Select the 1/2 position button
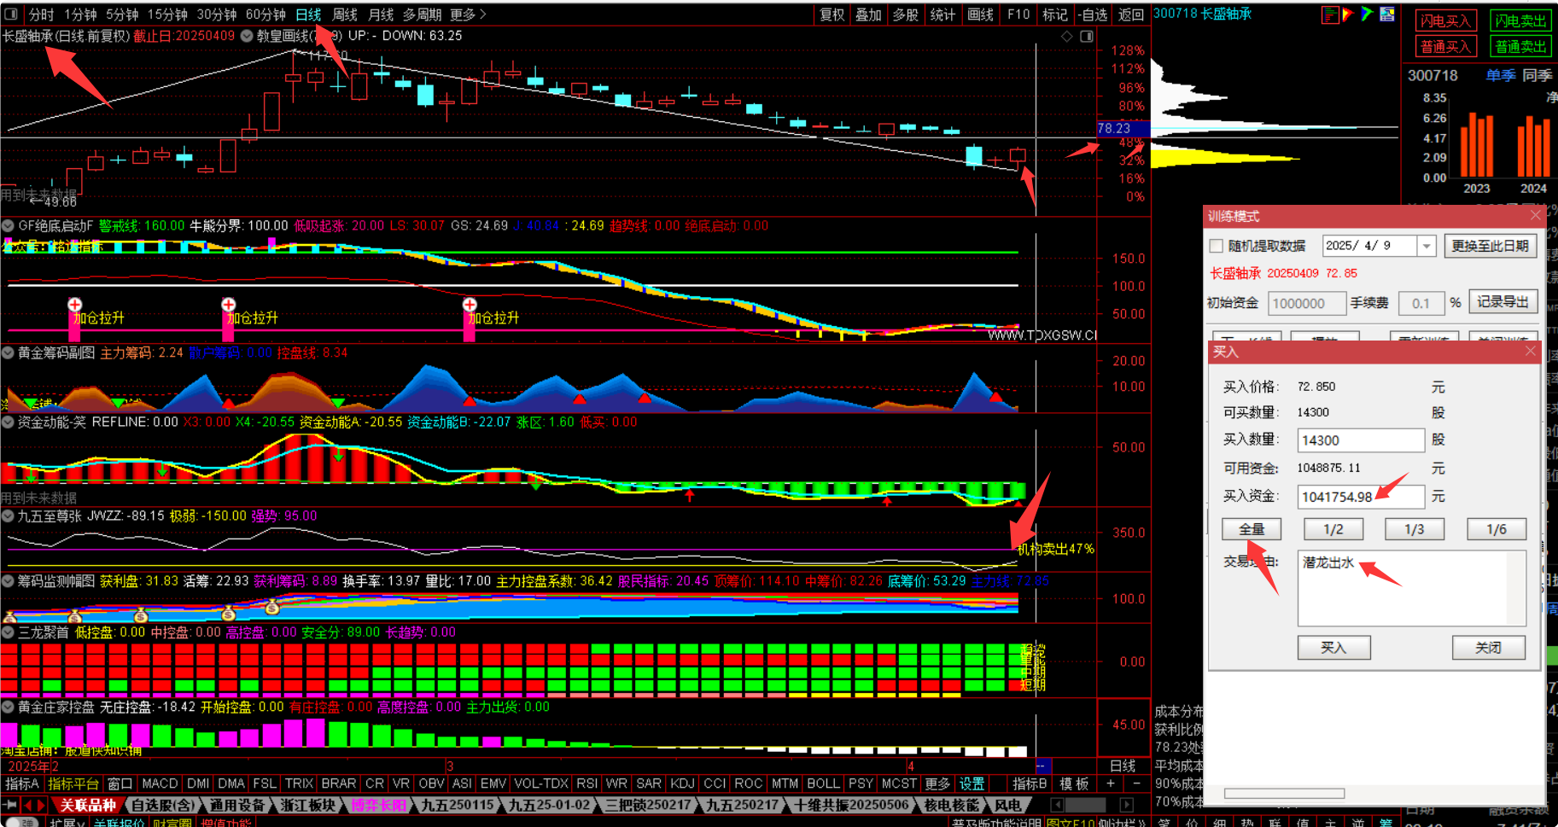The height and width of the screenshot is (827, 1558). pyautogui.click(x=1333, y=529)
